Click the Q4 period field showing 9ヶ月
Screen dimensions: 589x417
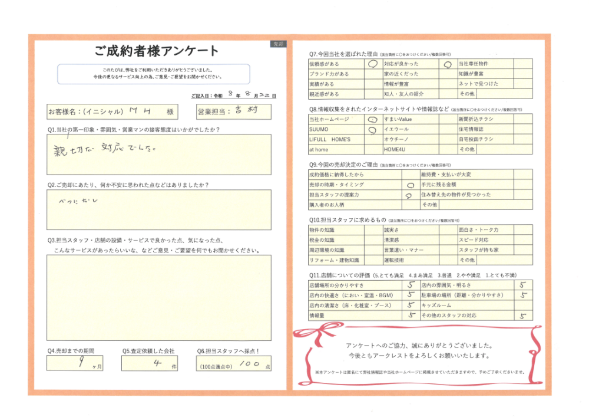[75, 363]
